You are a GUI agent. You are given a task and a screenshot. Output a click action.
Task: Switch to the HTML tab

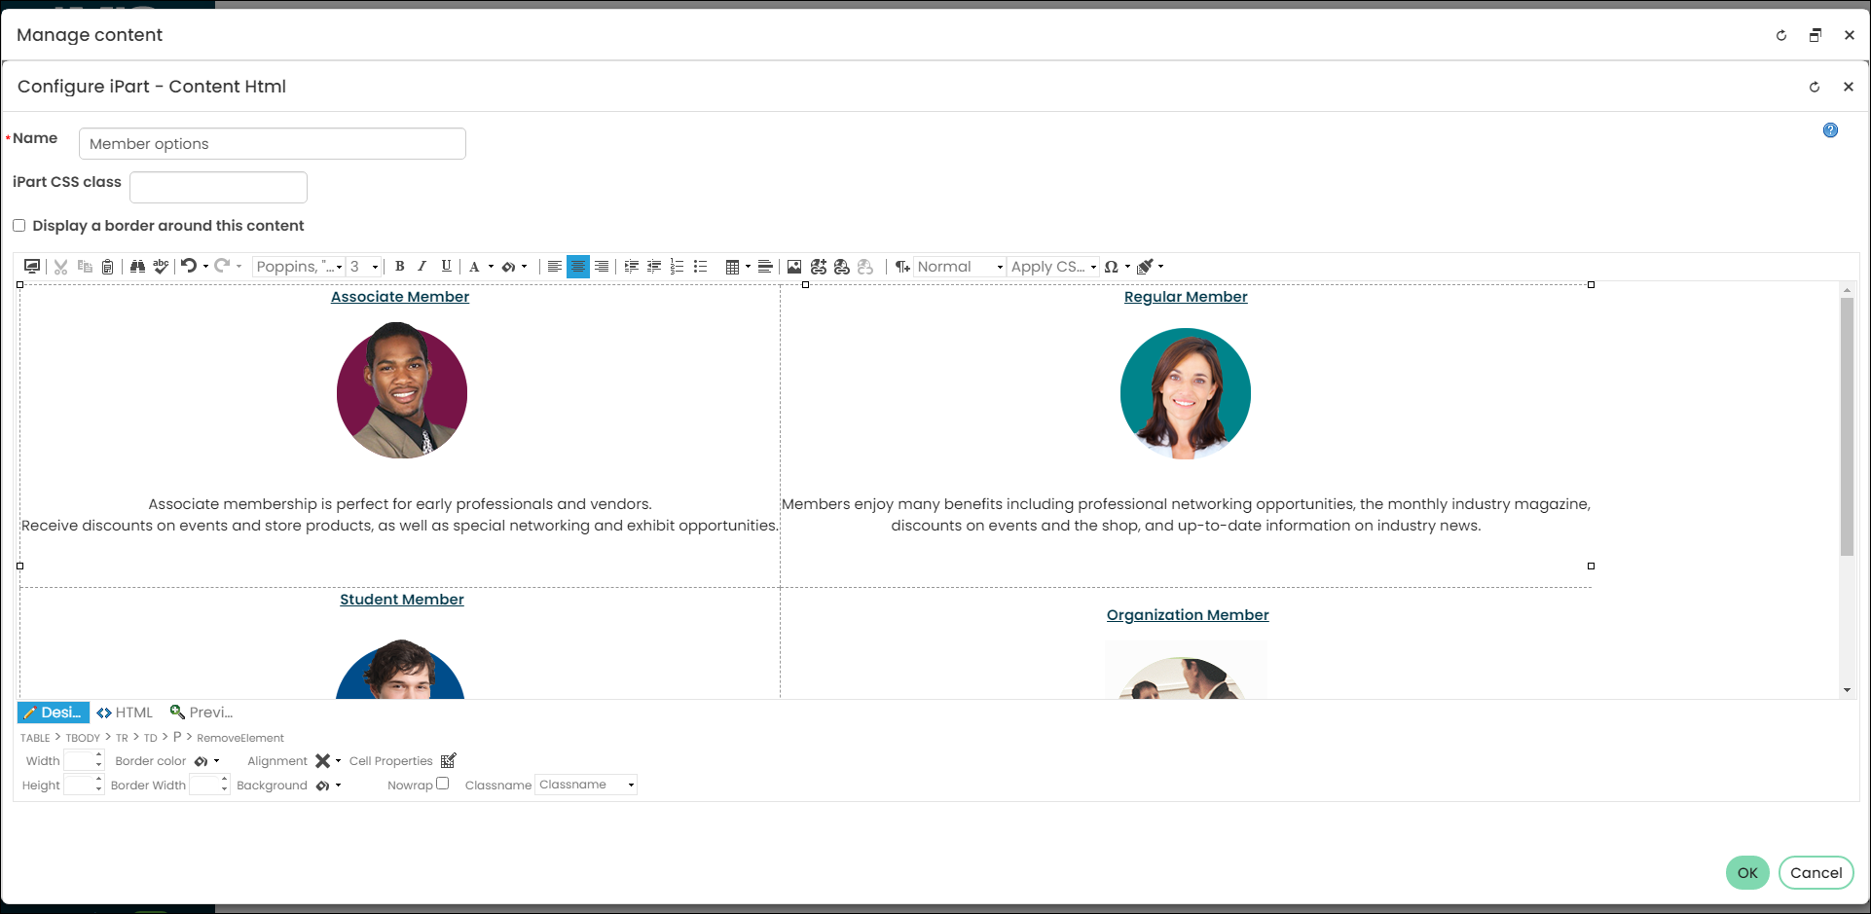(125, 713)
